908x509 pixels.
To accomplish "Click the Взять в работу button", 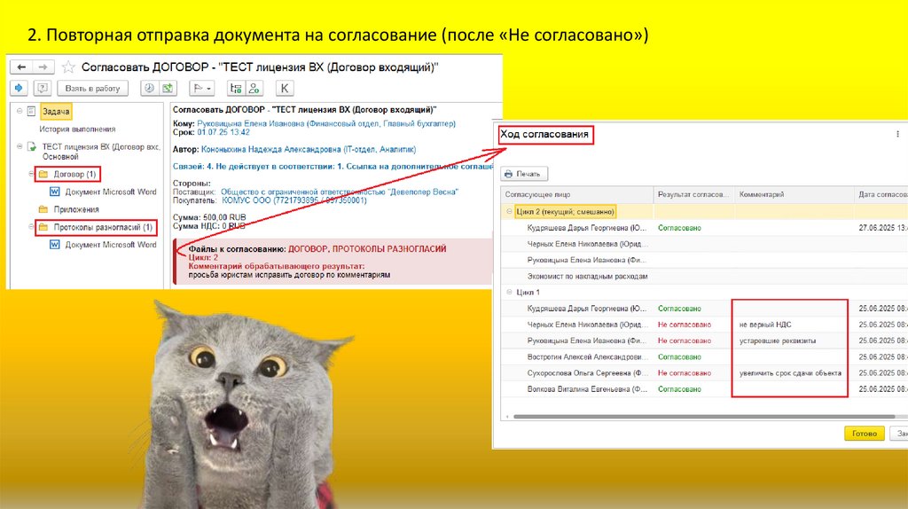I will [92, 88].
